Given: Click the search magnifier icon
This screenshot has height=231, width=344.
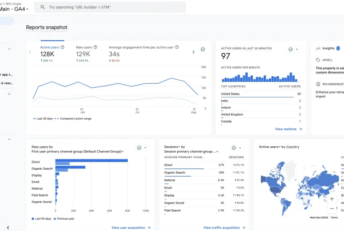Looking at the screenshot, I should pyautogui.click(x=42, y=7).
